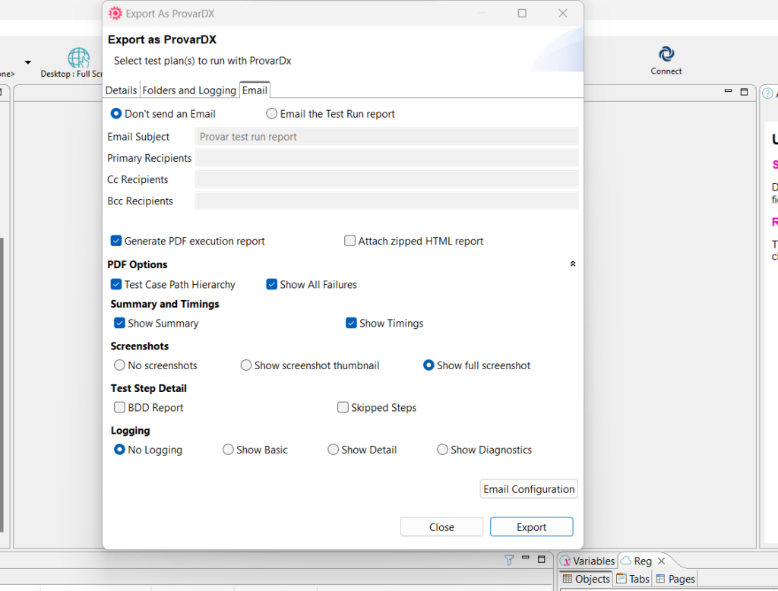Click the help question mark icon

tap(767, 93)
